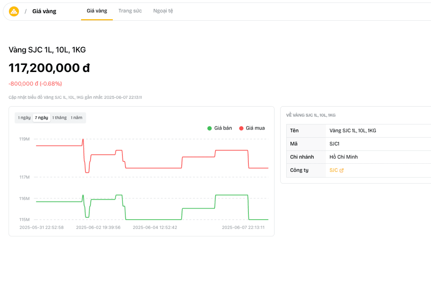The height and width of the screenshot is (287, 431).
Task: Switch chart to 1 năm range
Action: [x=76, y=118]
